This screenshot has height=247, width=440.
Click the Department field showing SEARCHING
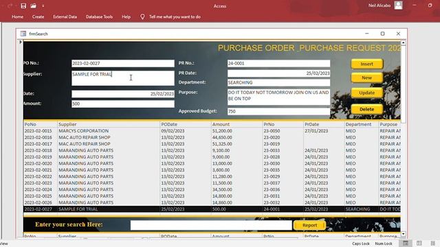point(278,82)
